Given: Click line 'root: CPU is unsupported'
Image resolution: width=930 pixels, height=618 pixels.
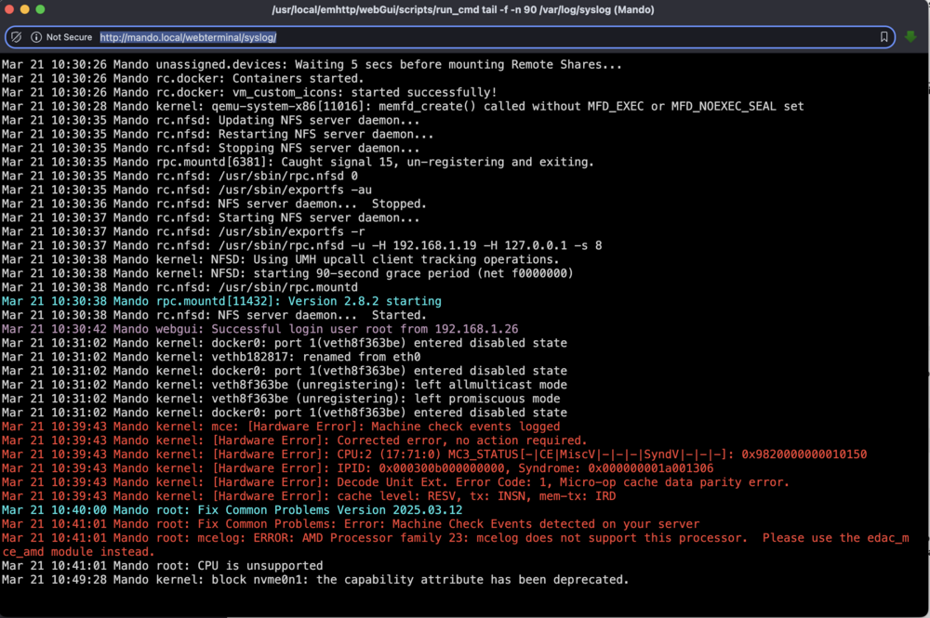Looking at the screenshot, I should (x=162, y=566).
